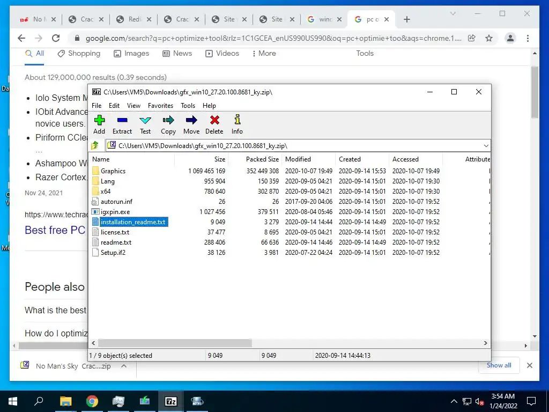Click the 7-Zip horizontal scrollbar thumb

coord(175,343)
